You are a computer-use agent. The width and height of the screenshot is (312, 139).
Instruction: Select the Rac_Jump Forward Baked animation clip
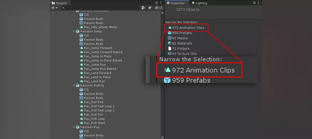pos(103,52)
